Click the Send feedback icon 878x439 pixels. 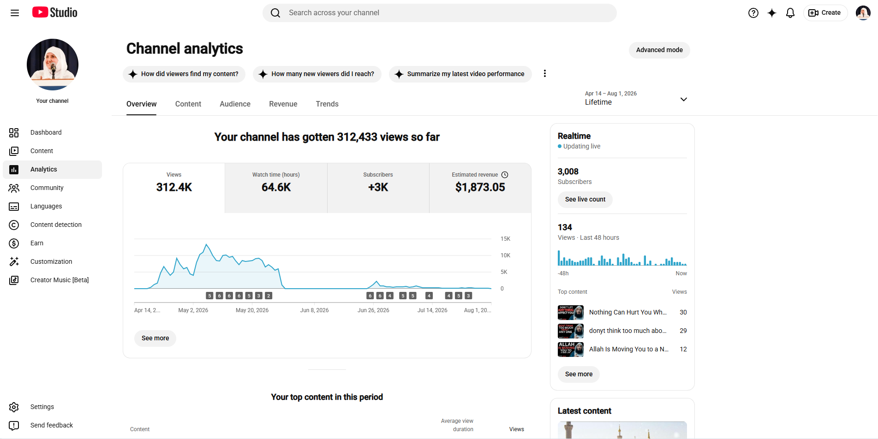click(x=14, y=426)
